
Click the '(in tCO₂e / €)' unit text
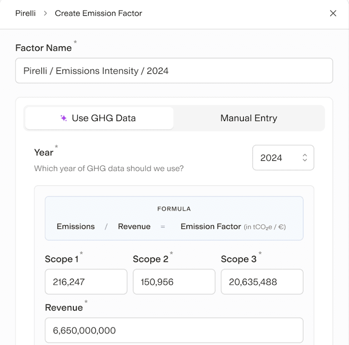coord(265,227)
